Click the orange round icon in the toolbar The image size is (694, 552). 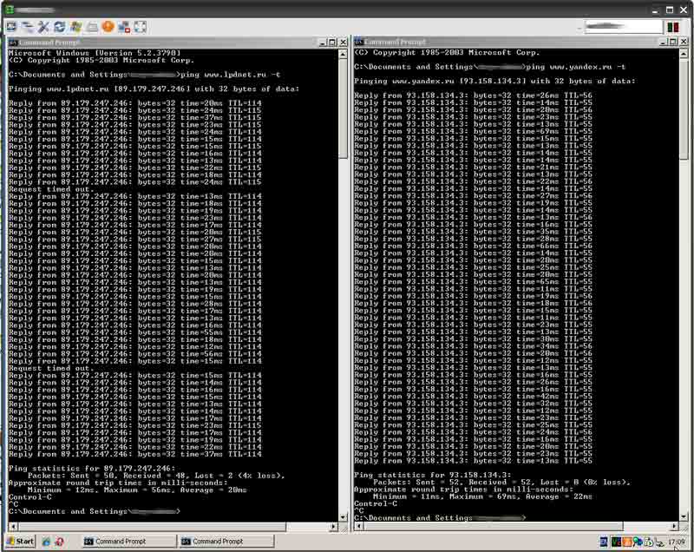pos(108,27)
